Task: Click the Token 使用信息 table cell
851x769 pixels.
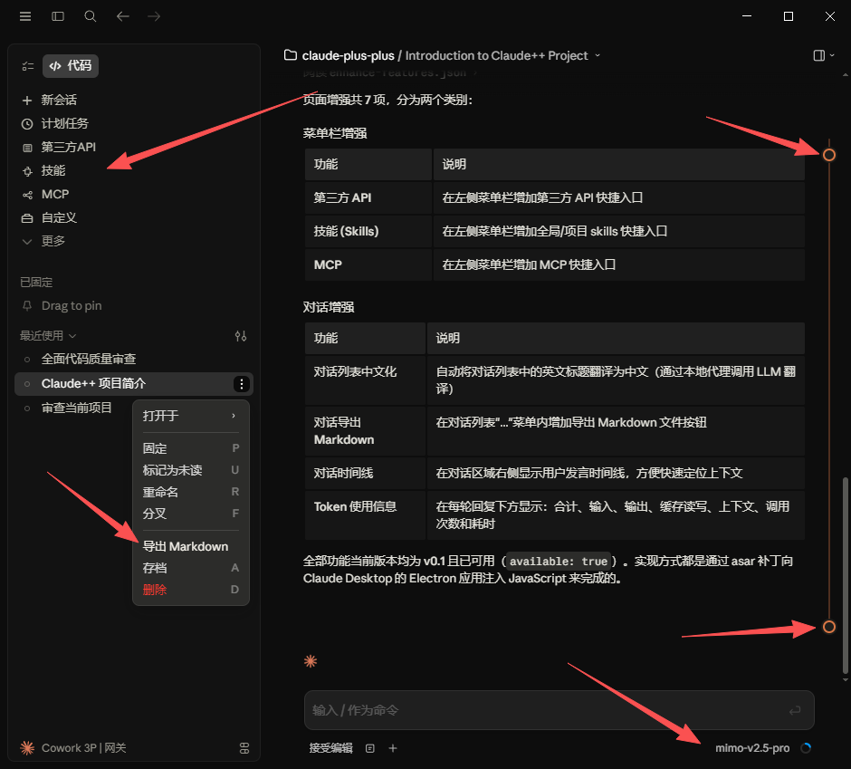Action: coord(365,515)
